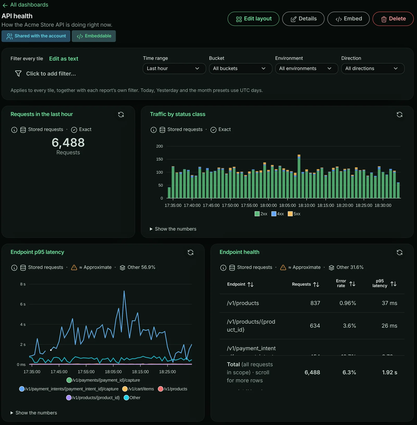This screenshot has height=425, width=417.
Task: Open the dashboard Details
Action: (x=303, y=19)
